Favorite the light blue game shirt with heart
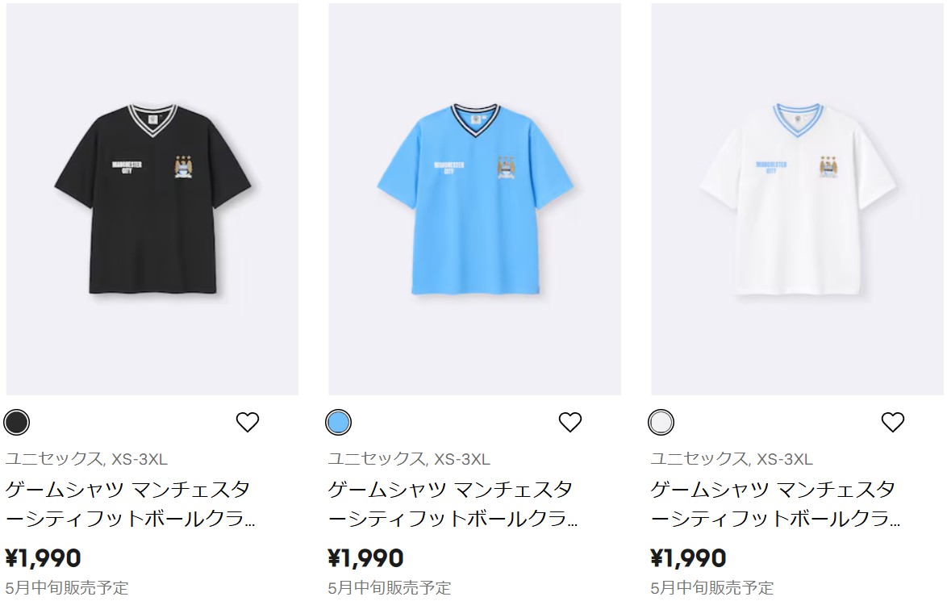 tap(569, 422)
